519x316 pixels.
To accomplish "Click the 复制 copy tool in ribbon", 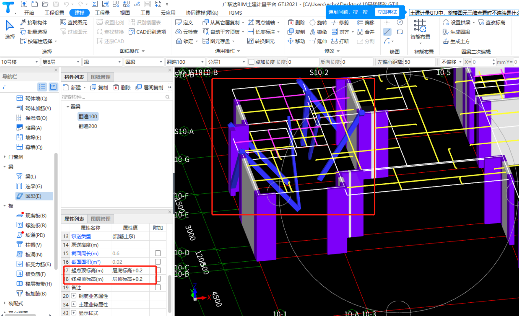I will point(296,32).
